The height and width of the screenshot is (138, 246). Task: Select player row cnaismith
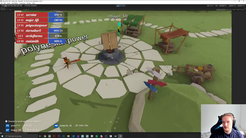click(32, 41)
